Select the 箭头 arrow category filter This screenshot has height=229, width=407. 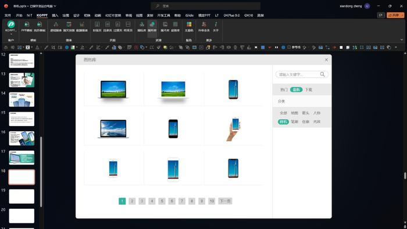[305, 113]
